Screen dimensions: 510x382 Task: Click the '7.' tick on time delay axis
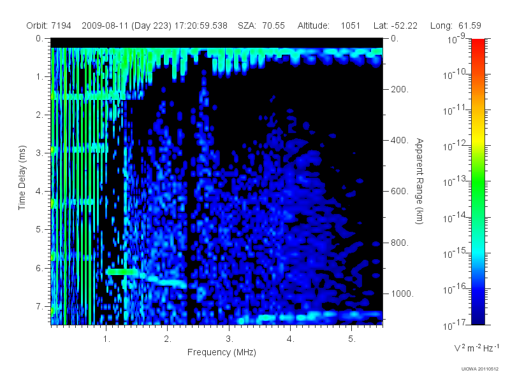coord(40,307)
